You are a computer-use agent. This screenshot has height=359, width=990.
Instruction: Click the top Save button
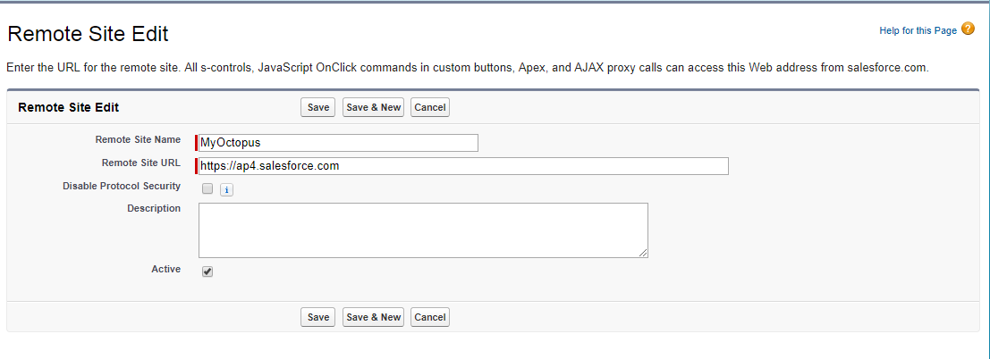click(318, 107)
